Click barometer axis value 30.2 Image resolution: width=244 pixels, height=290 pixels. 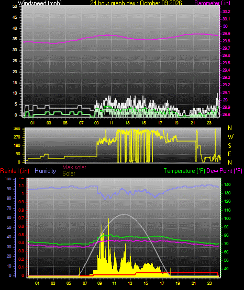click(x=226, y=11)
